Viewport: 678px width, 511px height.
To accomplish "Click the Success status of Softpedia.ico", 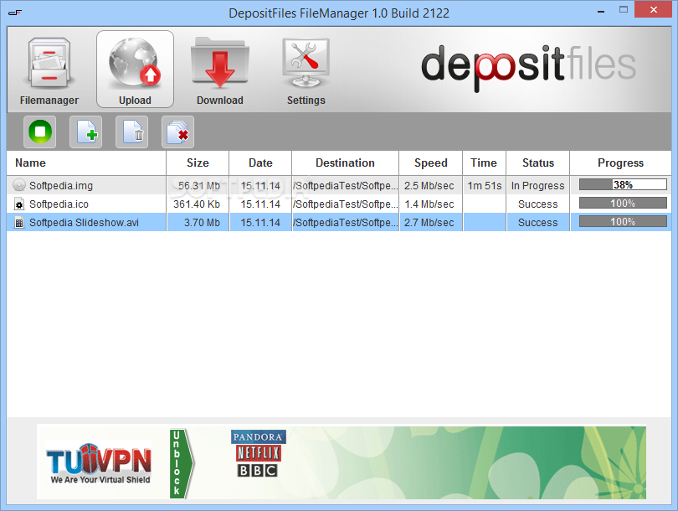I will click(538, 204).
